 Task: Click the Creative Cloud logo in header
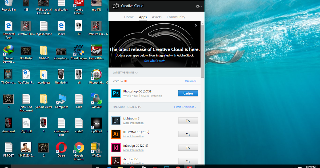116,6
